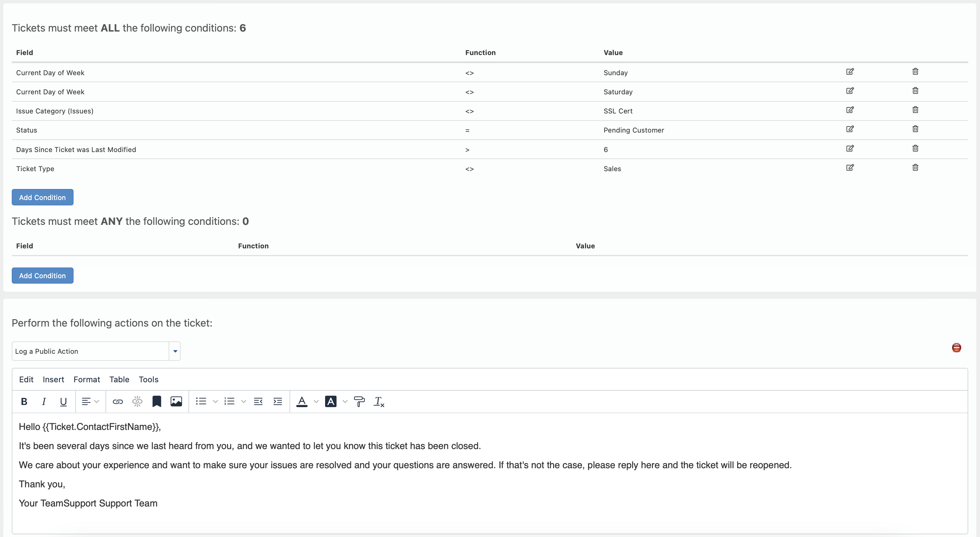The height and width of the screenshot is (537, 980).
Task: Activate the format painter tool
Action: coord(359,401)
